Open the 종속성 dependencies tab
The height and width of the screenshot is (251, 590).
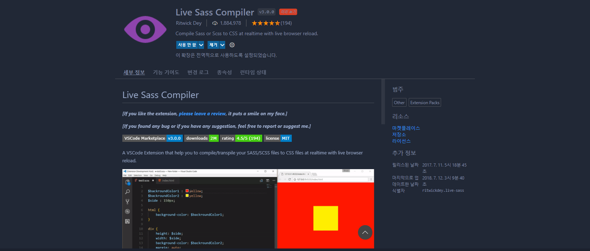pos(224,72)
